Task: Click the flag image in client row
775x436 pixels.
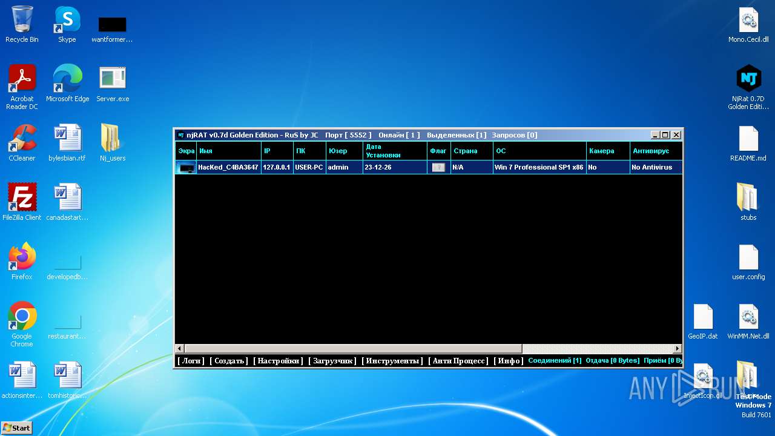Action: pyautogui.click(x=438, y=167)
